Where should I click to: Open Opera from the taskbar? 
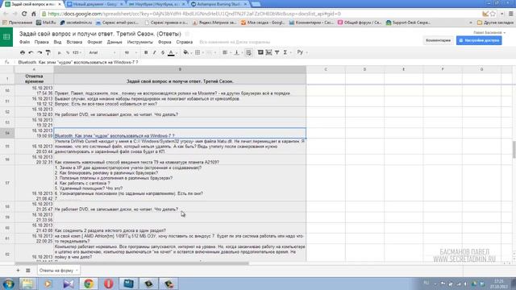point(109,284)
